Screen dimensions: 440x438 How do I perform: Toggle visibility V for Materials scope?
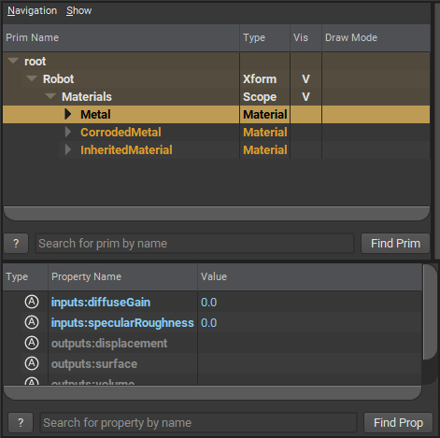(x=305, y=97)
